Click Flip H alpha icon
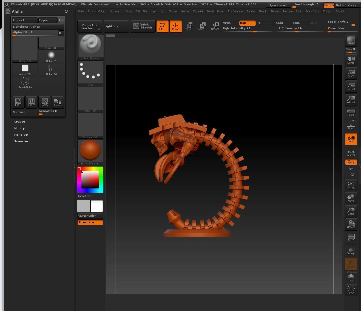This screenshot has height=311, width=361. [x=18, y=102]
